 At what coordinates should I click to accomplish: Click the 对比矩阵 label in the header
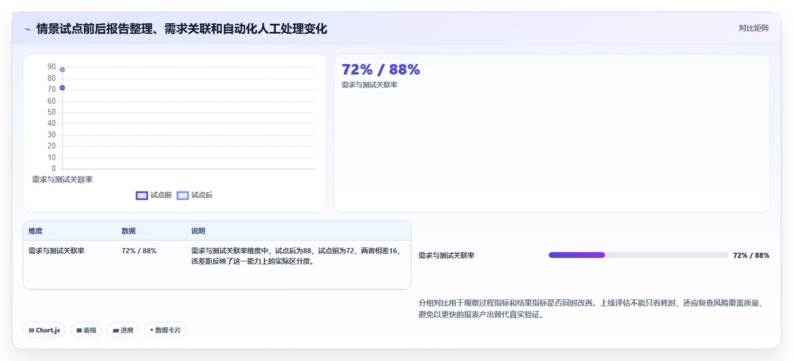753,29
